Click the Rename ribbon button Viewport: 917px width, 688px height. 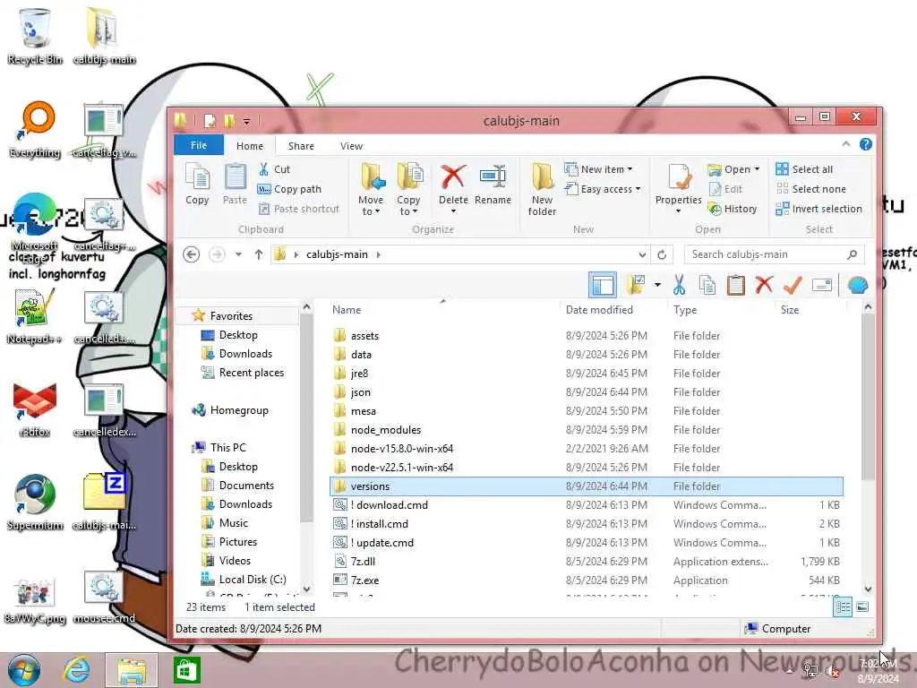[x=493, y=184]
